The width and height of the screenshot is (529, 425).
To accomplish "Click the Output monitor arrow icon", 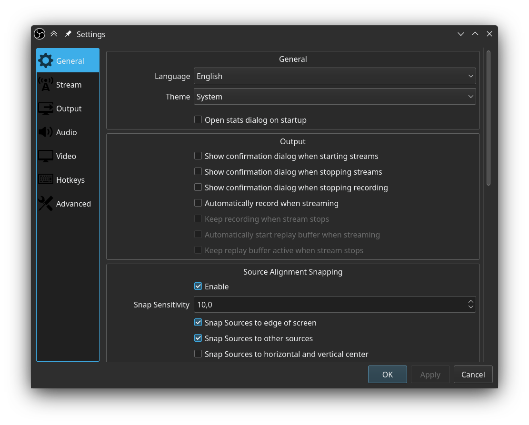I will tap(46, 109).
